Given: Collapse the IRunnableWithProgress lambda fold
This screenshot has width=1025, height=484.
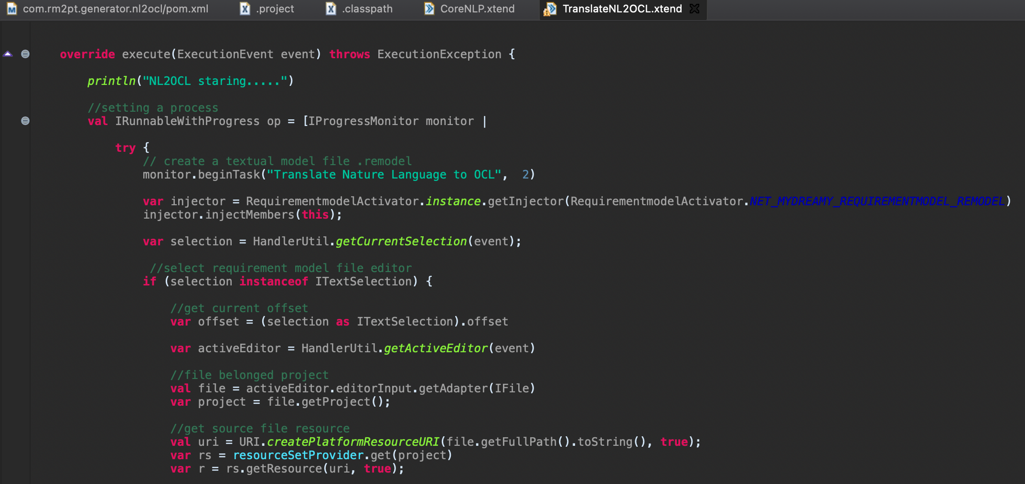Looking at the screenshot, I should click(25, 121).
